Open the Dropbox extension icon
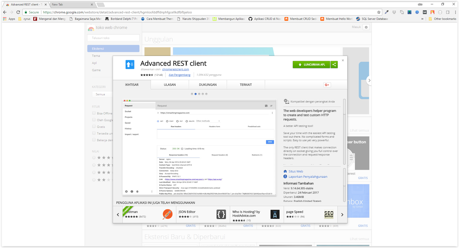Image resolution: width=459 pixels, height=248 pixels. (394, 12)
